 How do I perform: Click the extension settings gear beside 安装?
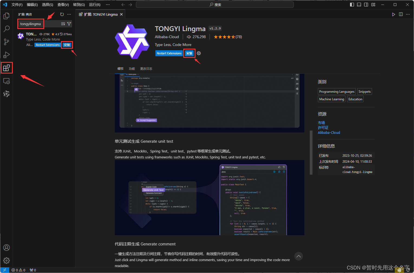[x=199, y=53]
